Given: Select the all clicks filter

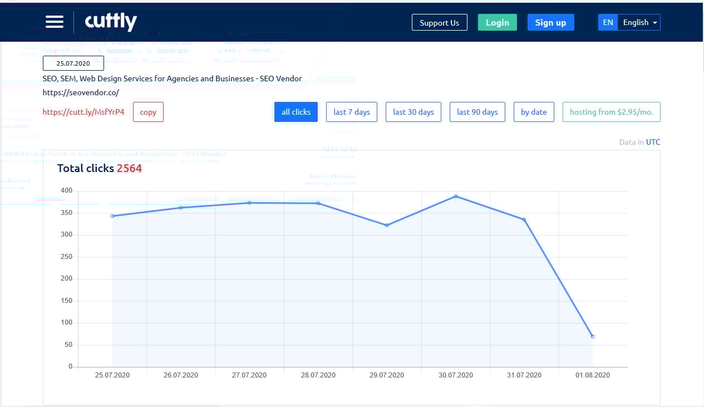Looking at the screenshot, I should [x=296, y=112].
